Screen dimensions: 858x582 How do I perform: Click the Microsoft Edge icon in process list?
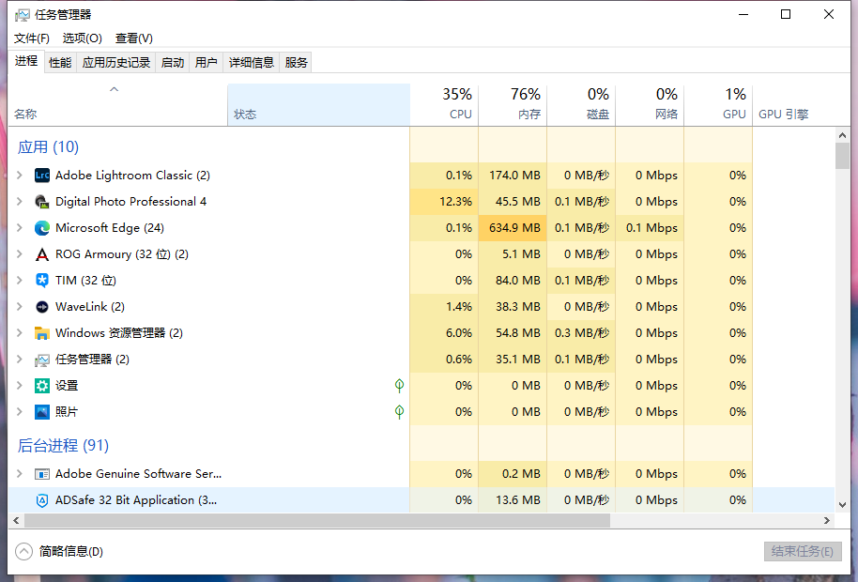42,227
